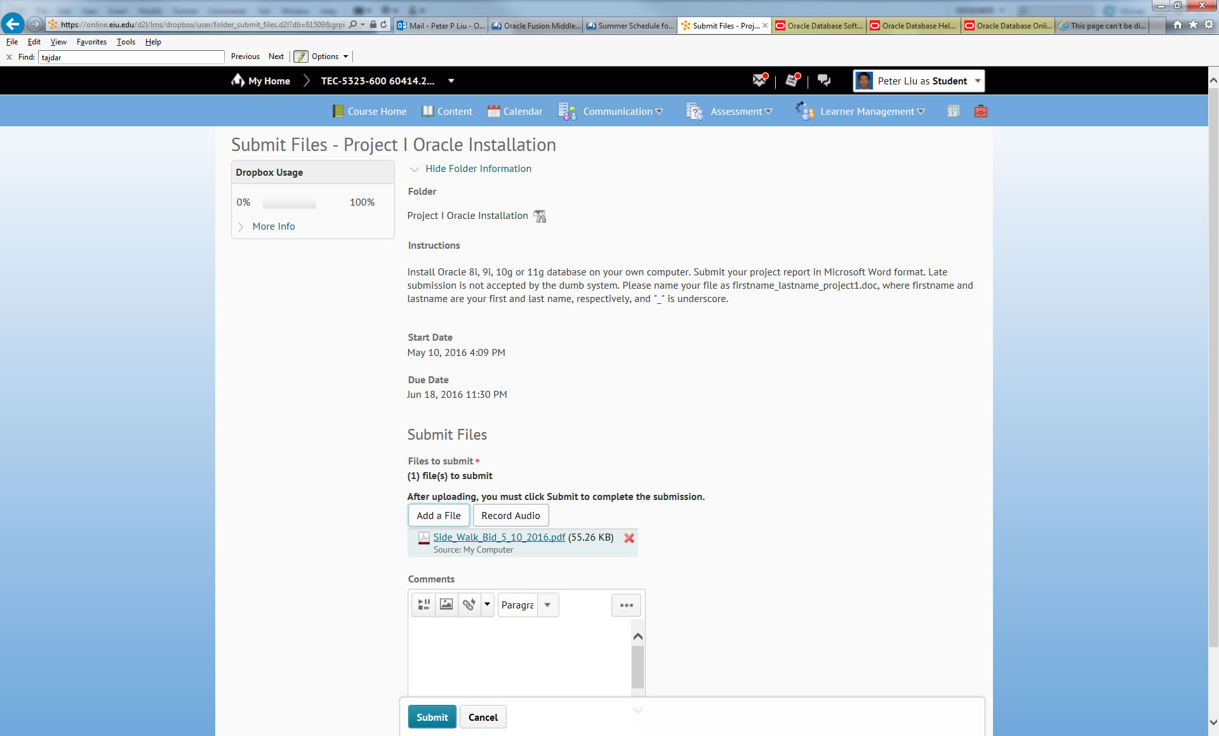Click the navbar icon left of the red toolbox
The image size is (1219, 736).
coord(953,111)
